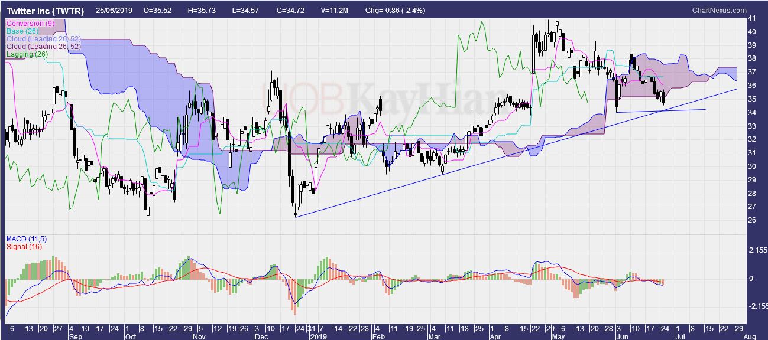Click price axis label 30
The image size is (768, 340).
coord(753,166)
